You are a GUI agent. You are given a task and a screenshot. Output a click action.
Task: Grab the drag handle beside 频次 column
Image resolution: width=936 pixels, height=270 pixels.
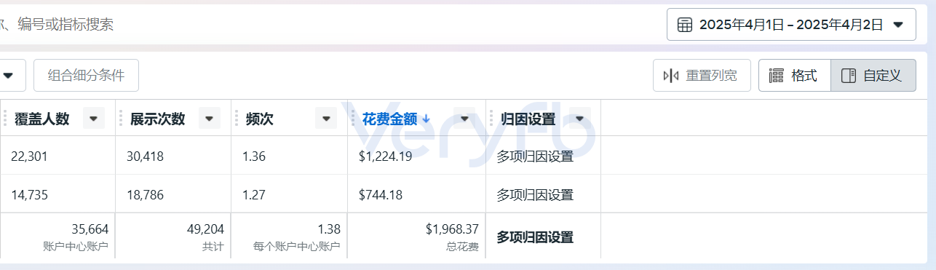[238, 119]
